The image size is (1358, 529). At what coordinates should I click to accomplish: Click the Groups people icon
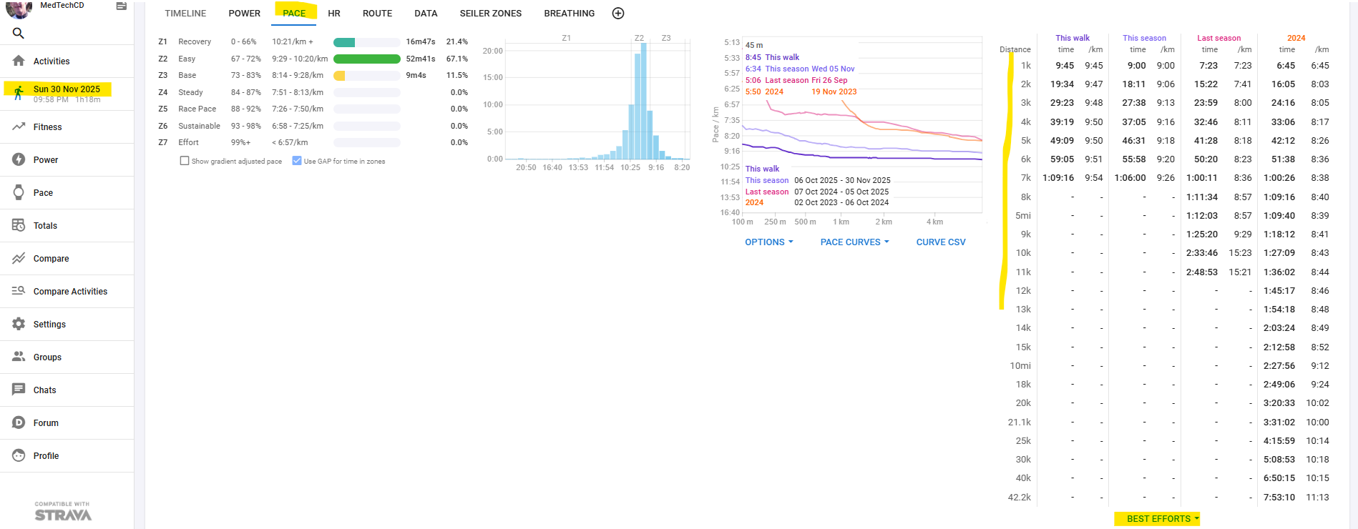(19, 357)
